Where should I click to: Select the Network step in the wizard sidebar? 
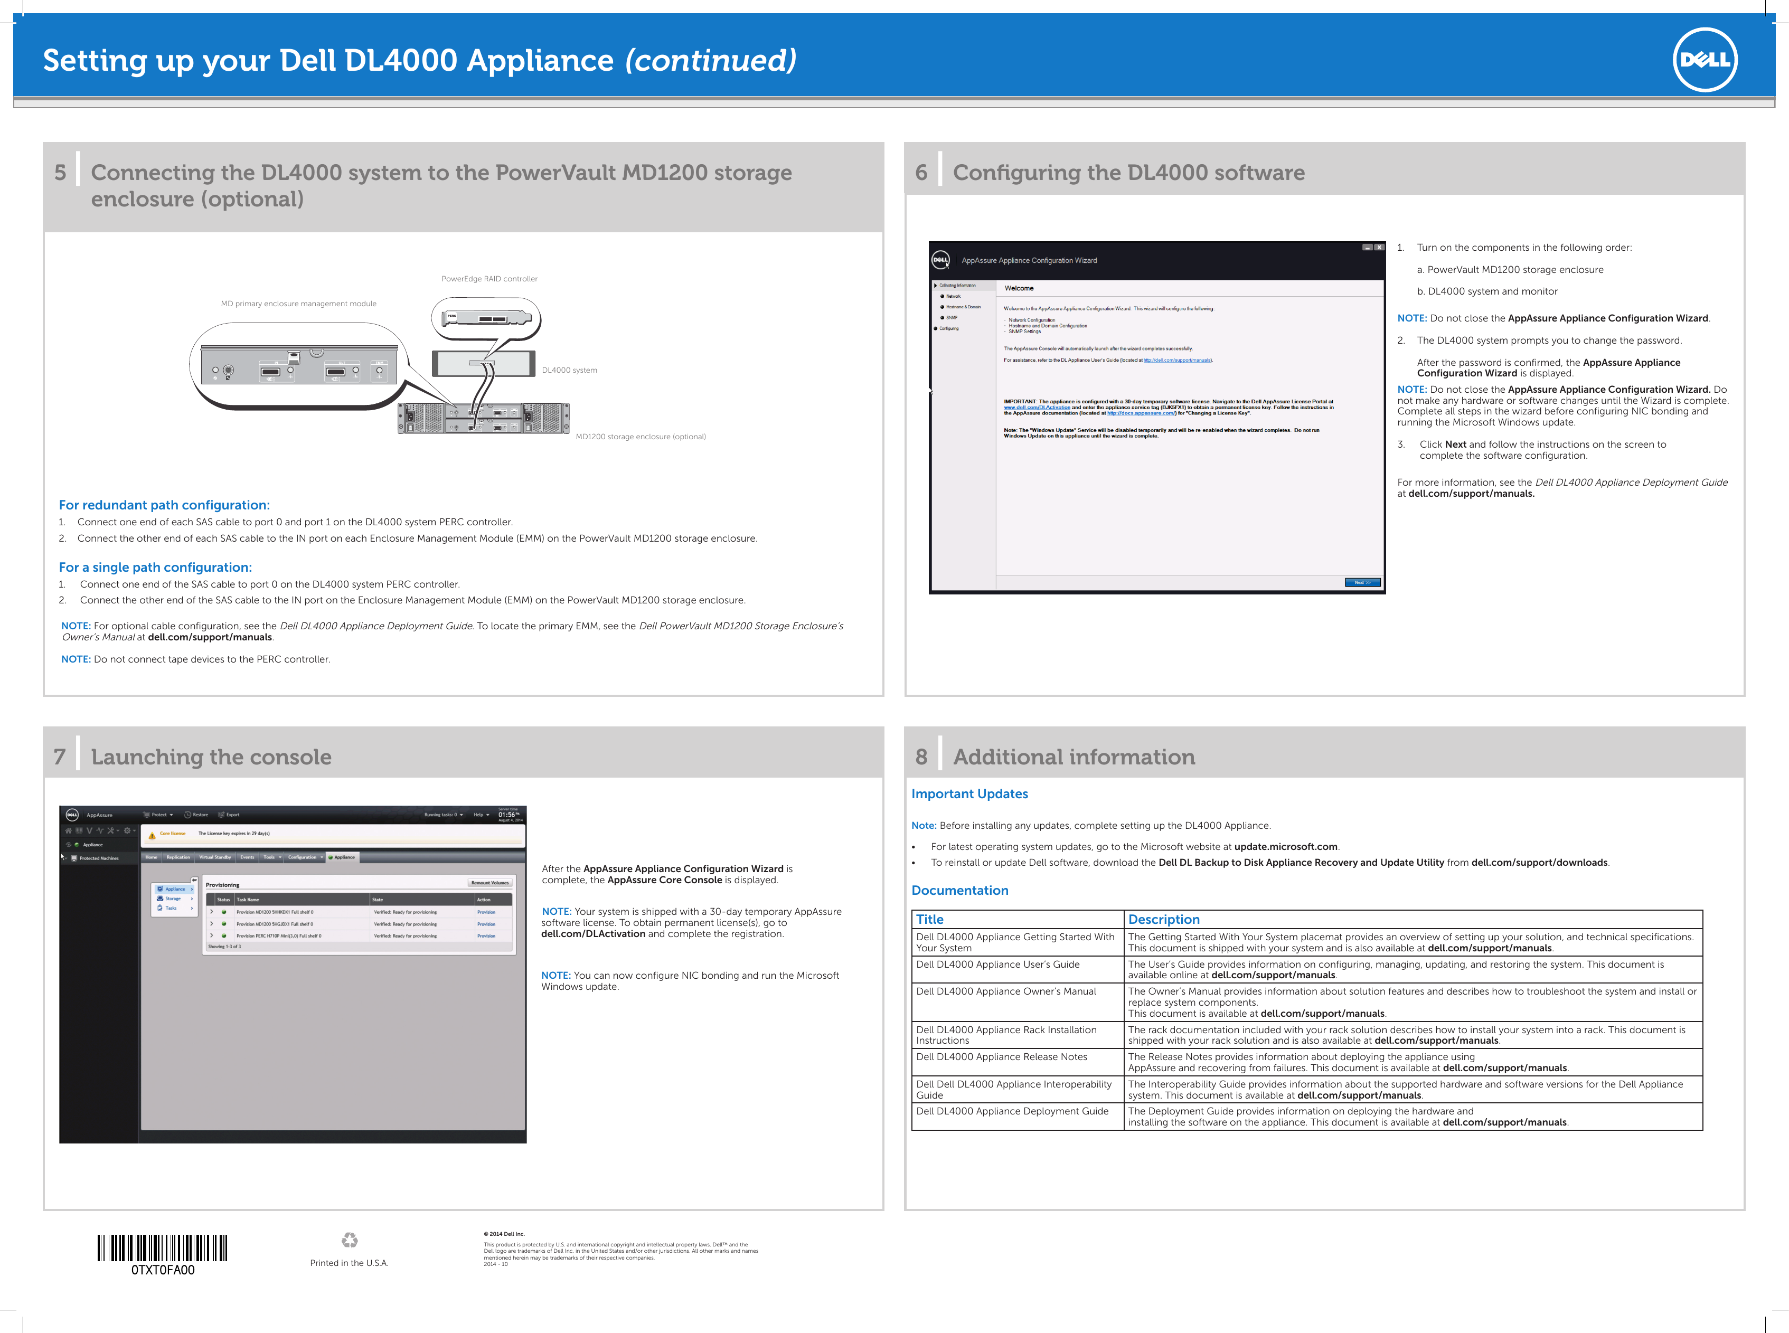pos(953,296)
